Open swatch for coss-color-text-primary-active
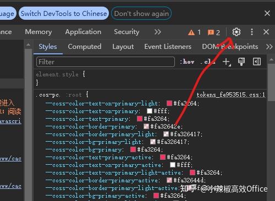 (163, 157)
